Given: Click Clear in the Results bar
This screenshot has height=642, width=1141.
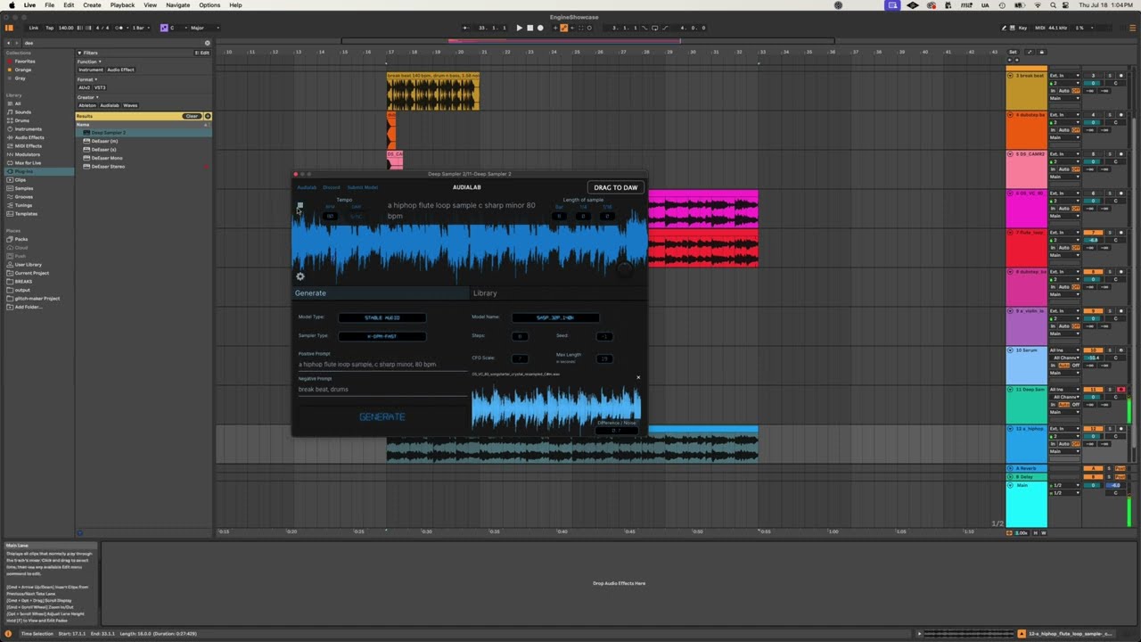Looking at the screenshot, I should [x=192, y=116].
